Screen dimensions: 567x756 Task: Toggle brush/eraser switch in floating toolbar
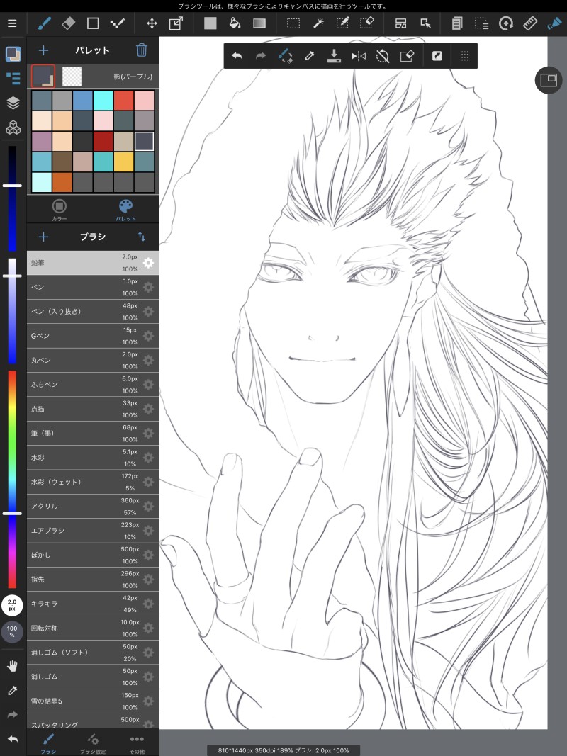[x=285, y=56]
